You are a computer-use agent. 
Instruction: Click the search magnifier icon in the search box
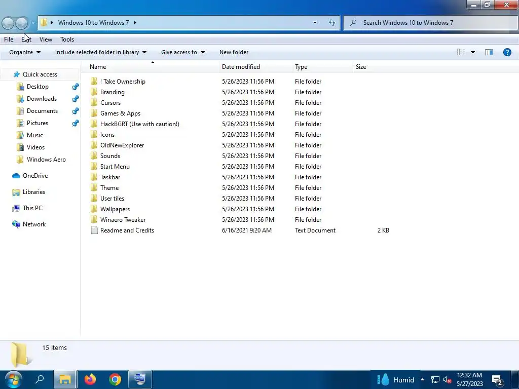pyautogui.click(x=353, y=22)
